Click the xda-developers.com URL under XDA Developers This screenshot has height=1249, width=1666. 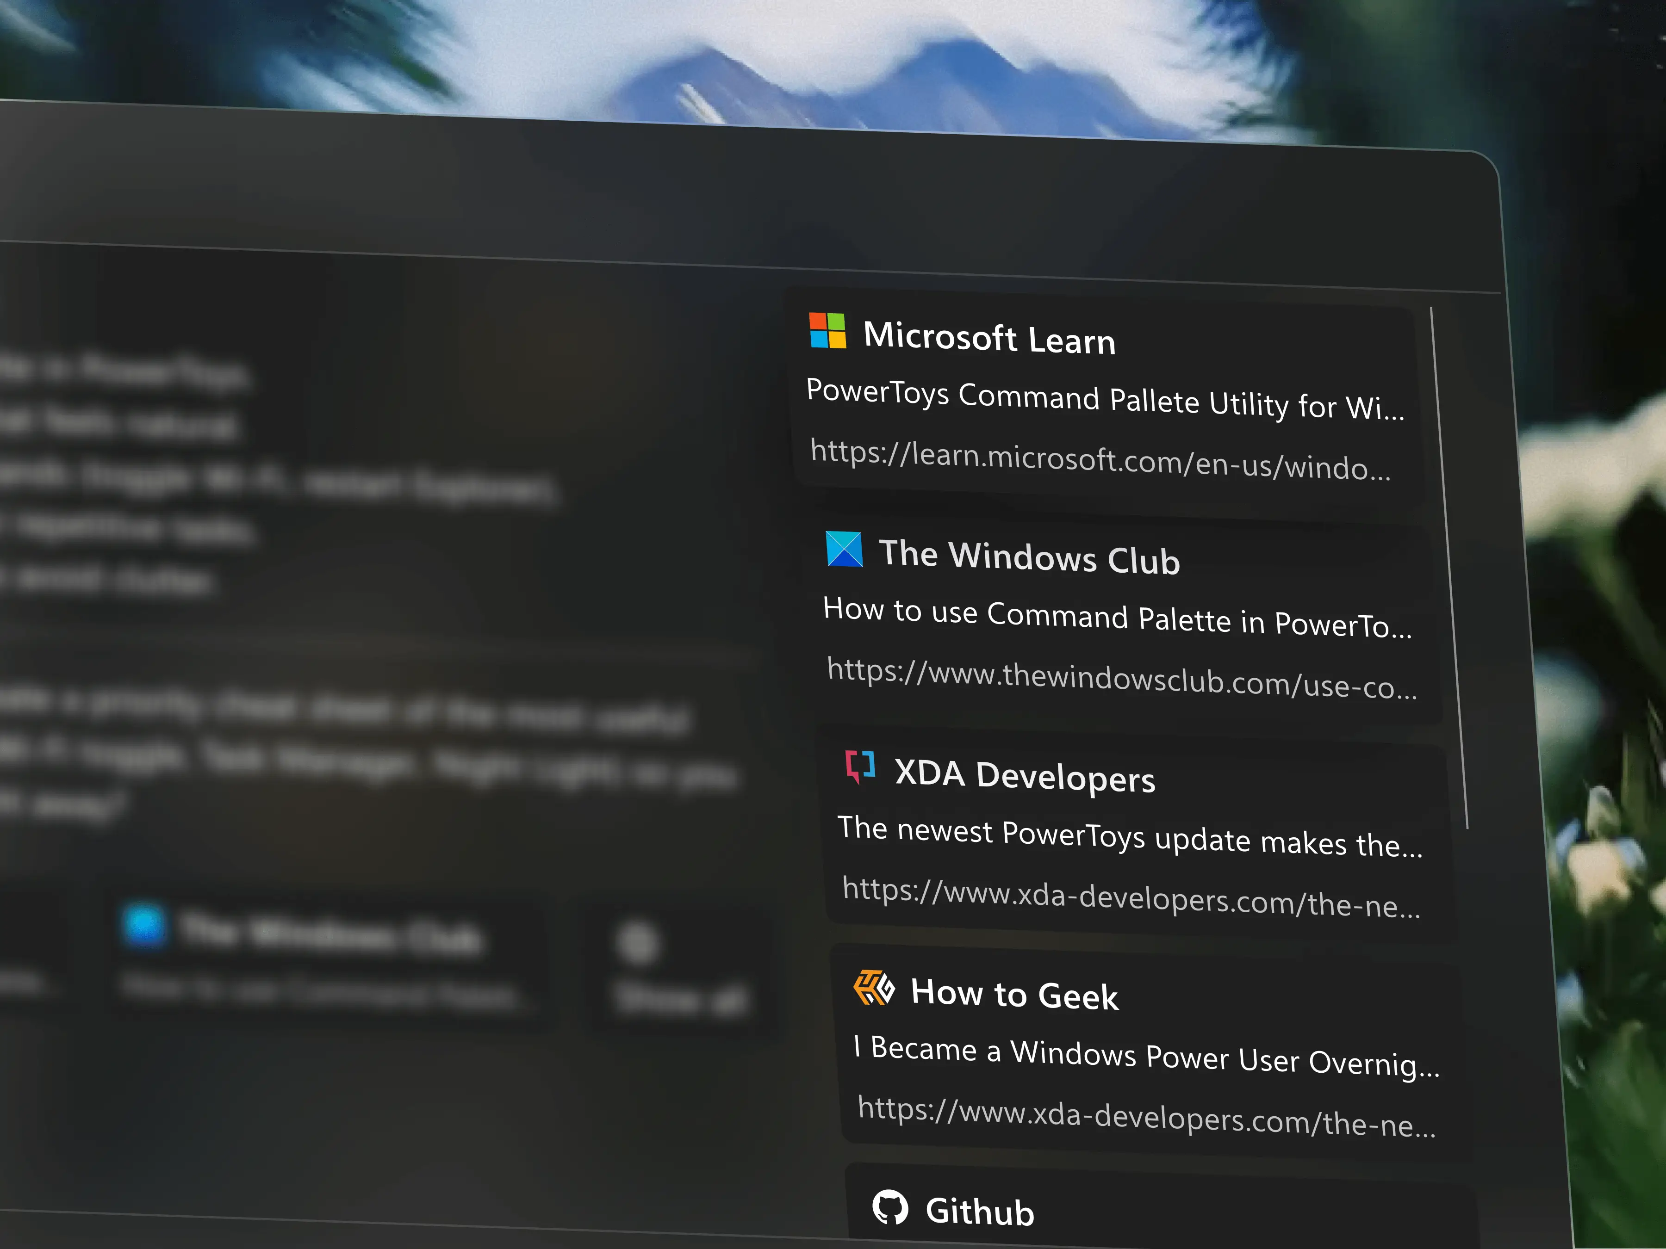(x=1133, y=892)
